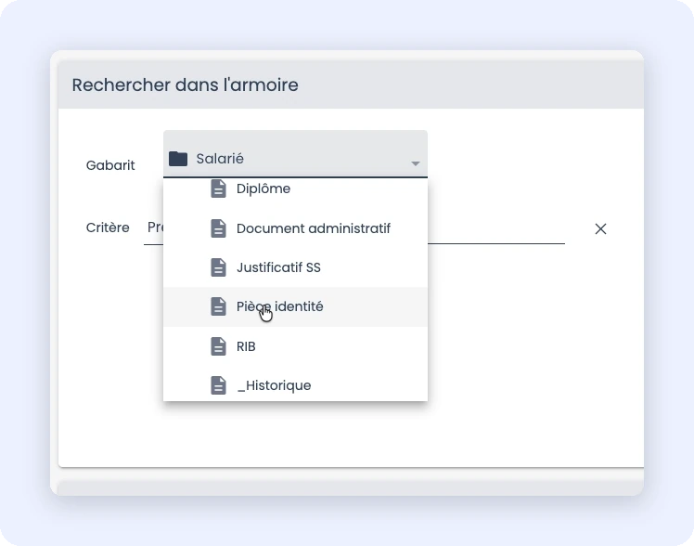Select Justificatif SS option

[x=295, y=267]
